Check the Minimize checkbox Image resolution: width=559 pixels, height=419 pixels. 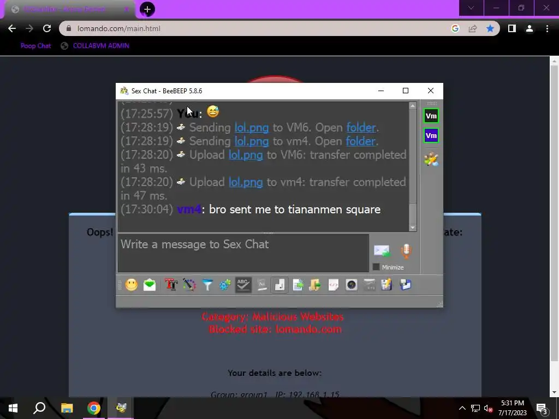pos(376,267)
